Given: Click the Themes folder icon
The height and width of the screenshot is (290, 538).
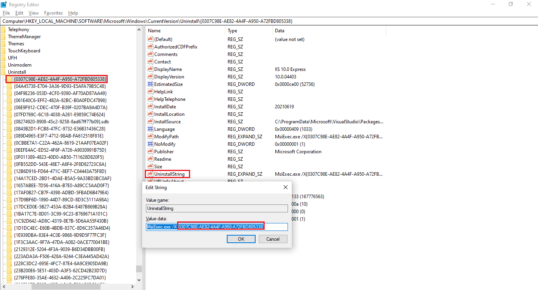Looking at the screenshot, I should pyautogui.click(x=3, y=44).
